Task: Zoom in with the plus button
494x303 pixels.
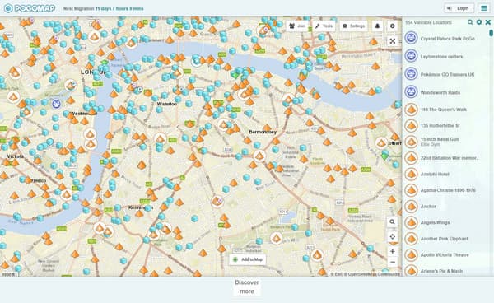Action: (392, 251)
